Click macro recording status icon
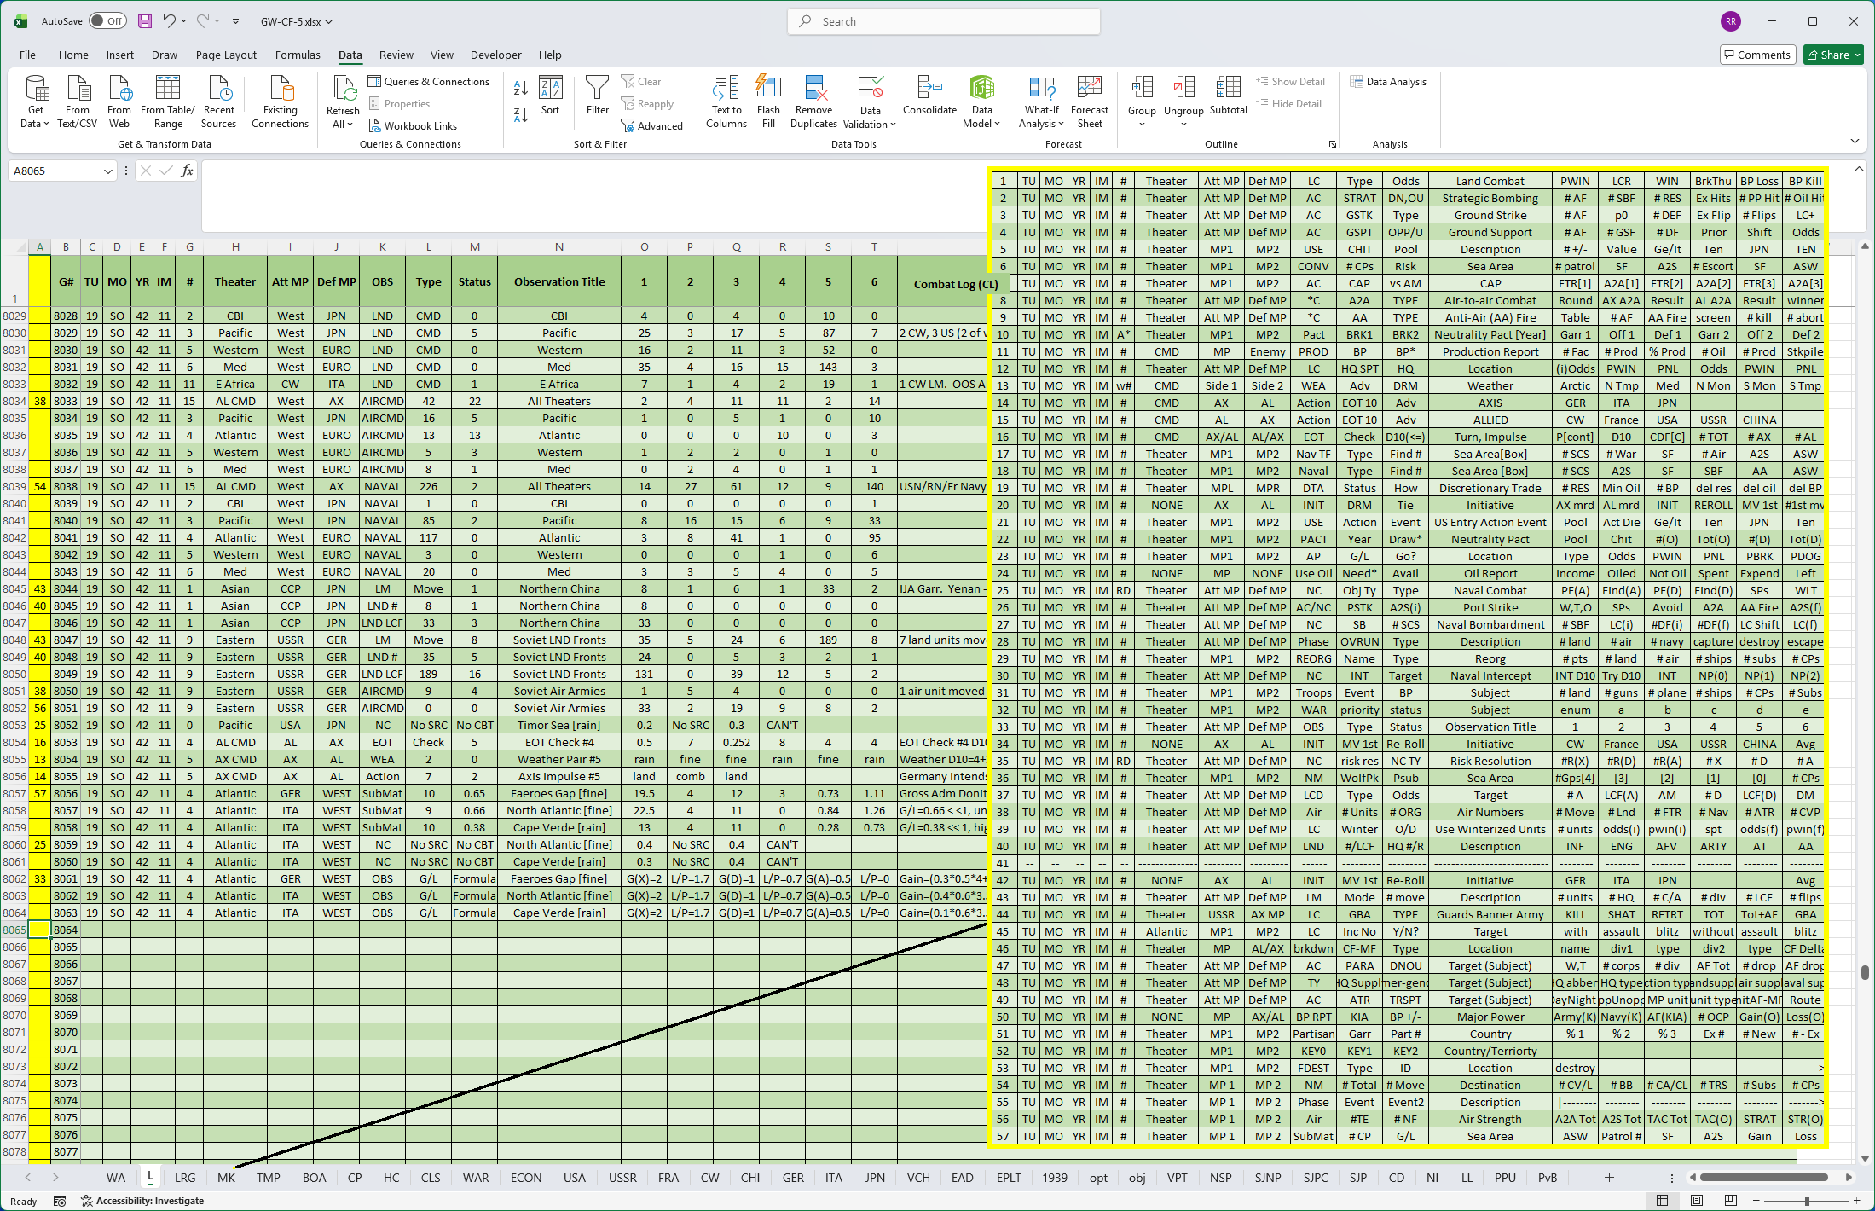1875x1211 pixels. [x=60, y=1201]
